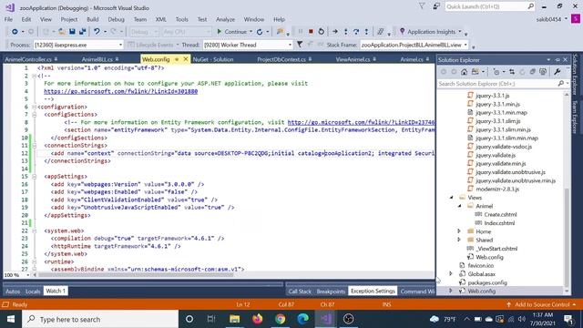The height and width of the screenshot is (328, 583).
Task: Collapse the Views folder in Solution Explorer
Action: [452, 198]
